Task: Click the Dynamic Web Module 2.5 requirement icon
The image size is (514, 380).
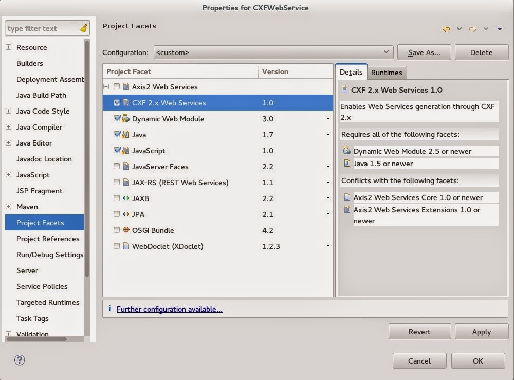Action: 347,151
